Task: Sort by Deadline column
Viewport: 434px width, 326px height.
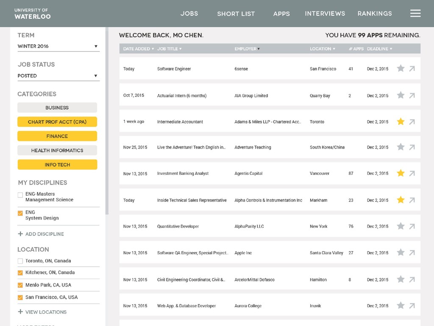Action: (379, 49)
